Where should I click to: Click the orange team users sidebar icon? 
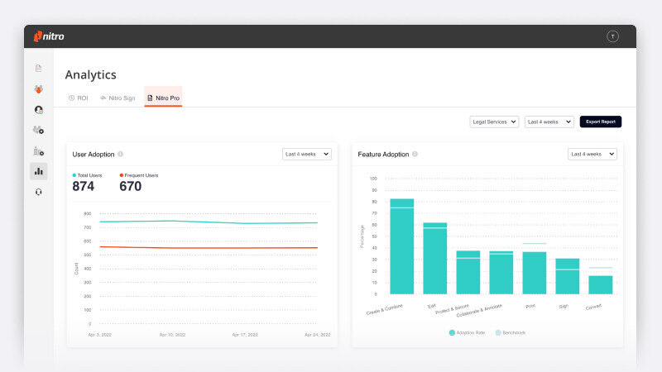(x=38, y=88)
